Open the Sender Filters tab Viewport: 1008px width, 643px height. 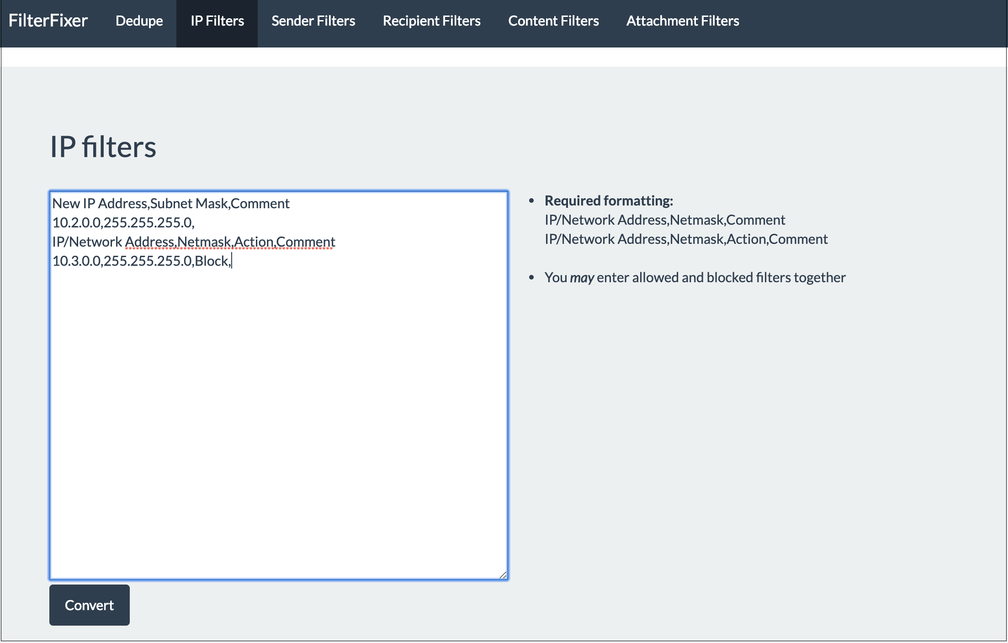[313, 21]
